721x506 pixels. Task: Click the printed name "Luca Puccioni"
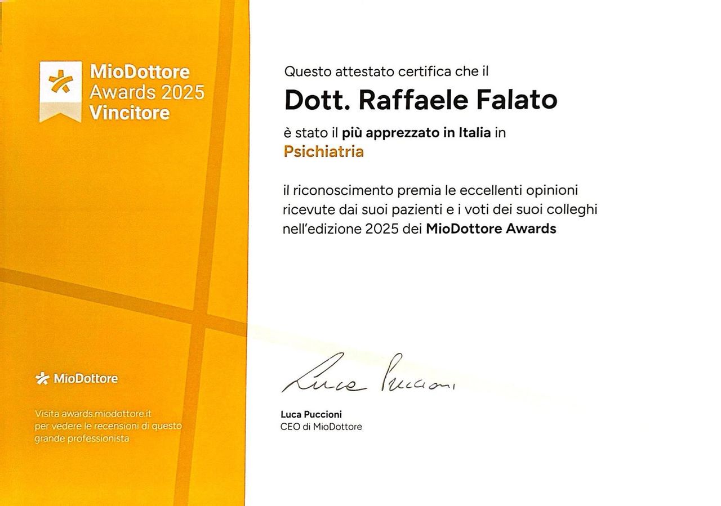311,414
